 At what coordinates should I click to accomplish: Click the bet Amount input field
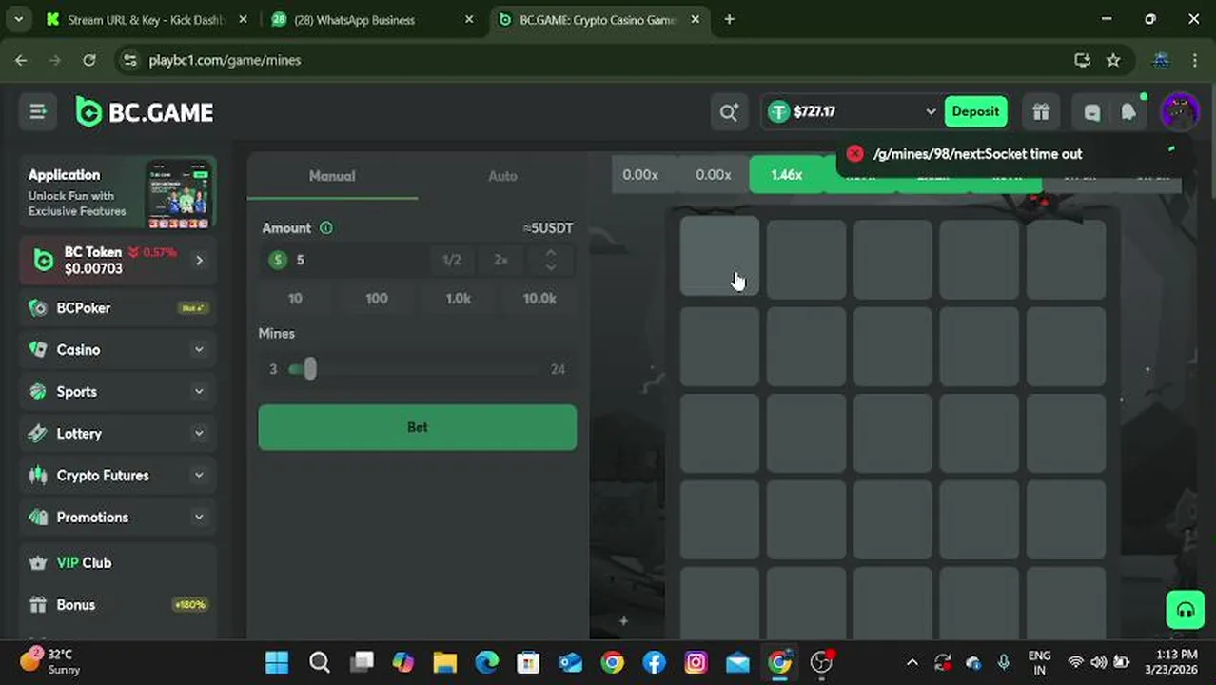click(x=362, y=260)
